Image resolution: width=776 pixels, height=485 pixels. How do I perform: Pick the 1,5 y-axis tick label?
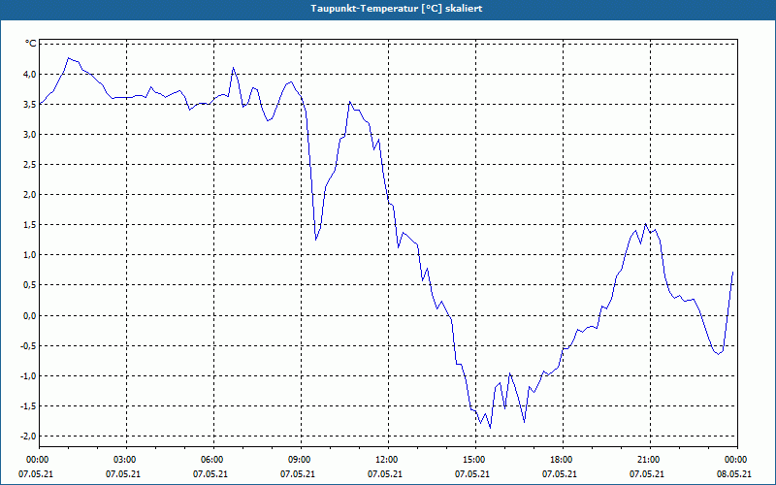pyautogui.click(x=29, y=225)
